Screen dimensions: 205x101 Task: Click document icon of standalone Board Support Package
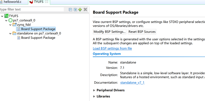click(x=19, y=38)
